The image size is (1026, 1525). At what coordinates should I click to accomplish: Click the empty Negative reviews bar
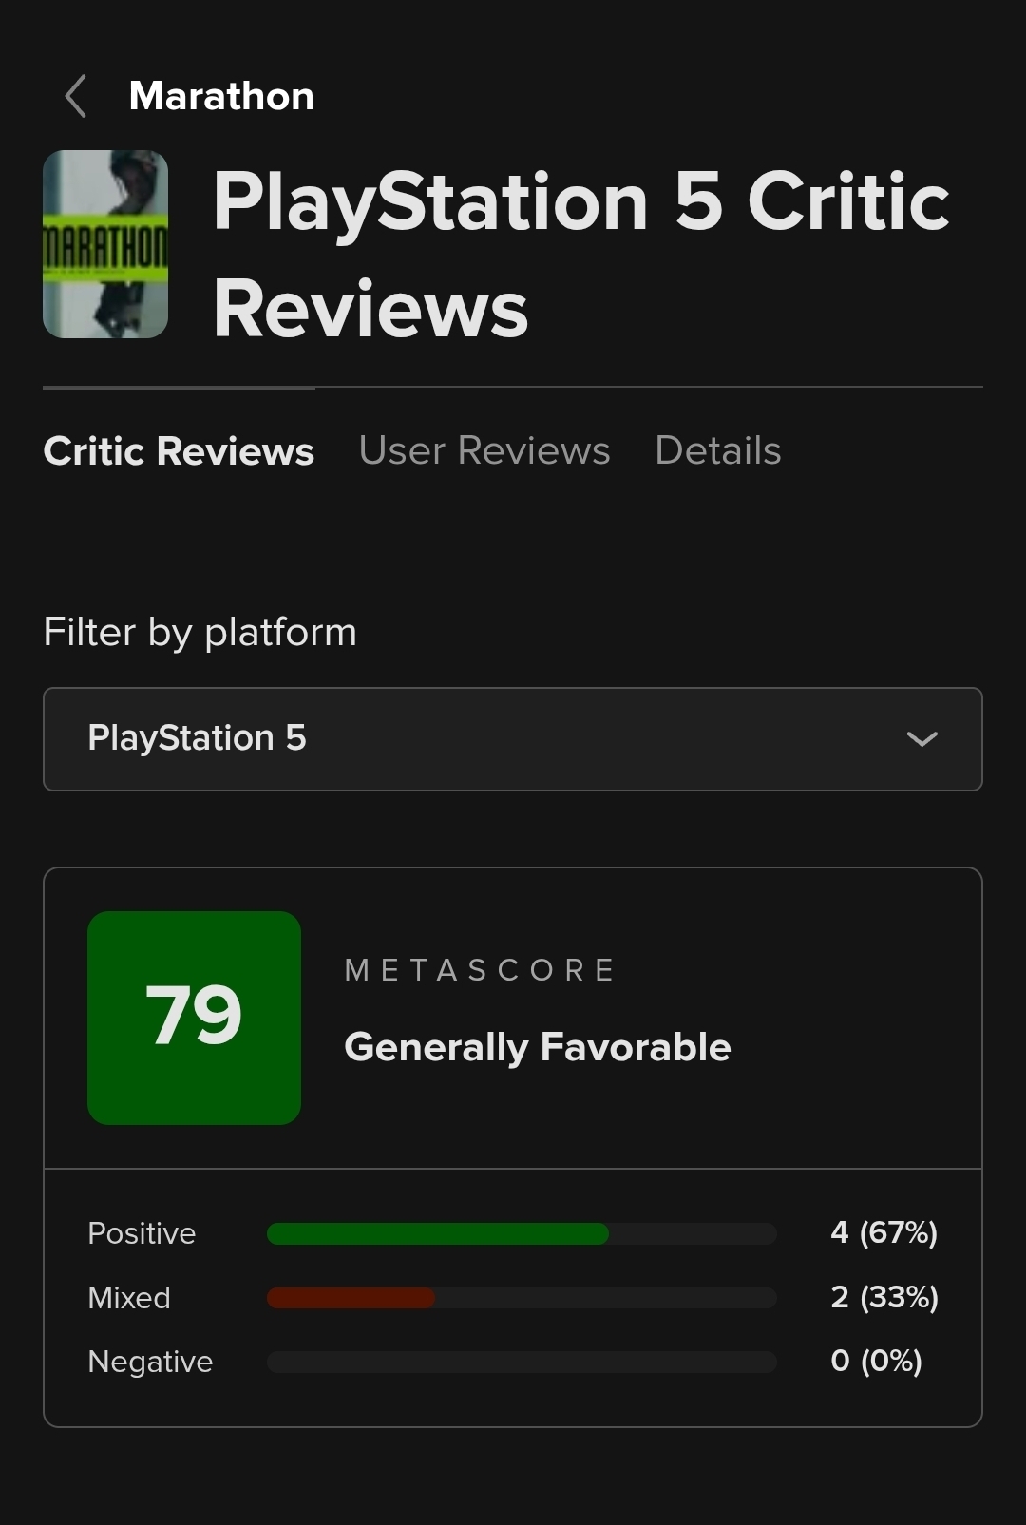click(522, 1362)
